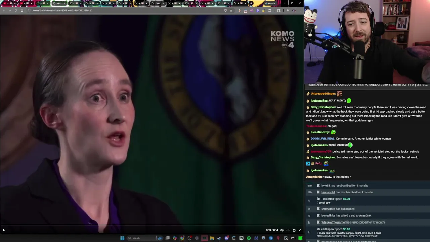Open the browser extensions puzzle icon
The height and width of the screenshot is (242, 430).
[x=269, y=10]
